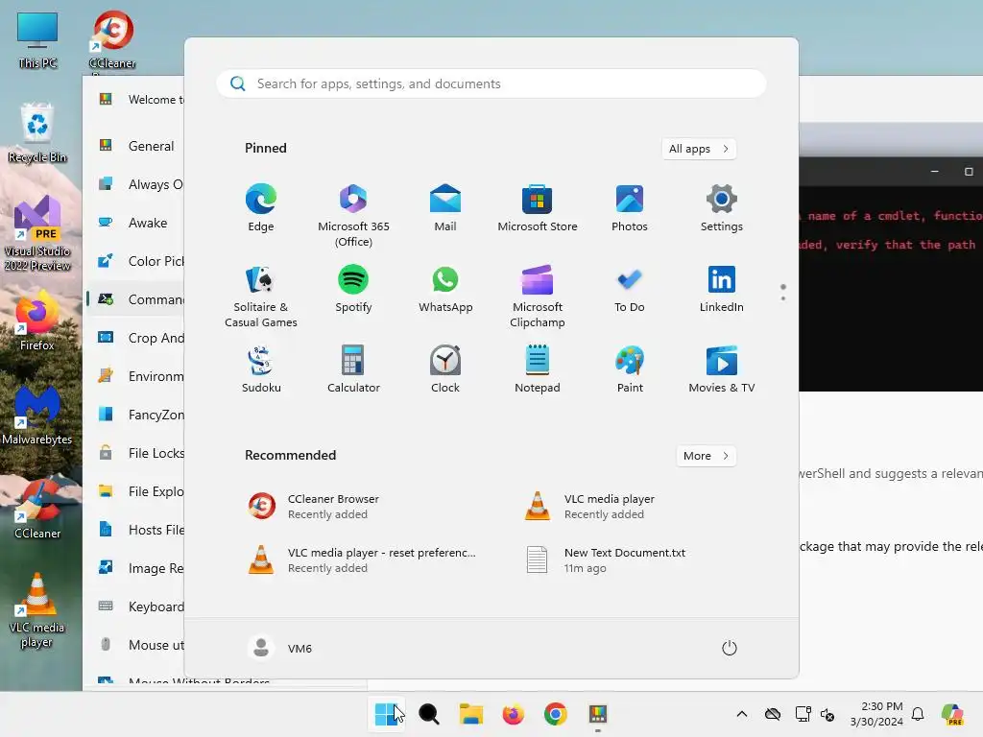Viewport: 983px width, 737px height.
Task: Launch Paint
Action: (630, 369)
